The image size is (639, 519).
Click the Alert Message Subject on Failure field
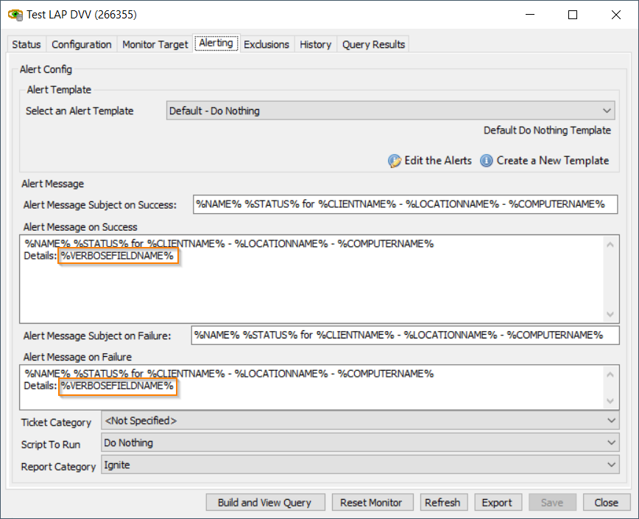pyautogui.click(x=405, y=335)
